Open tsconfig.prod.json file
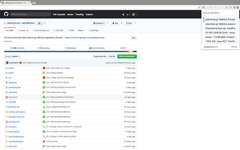Image resolution: width=240 pixels, height=150 pixels. pos(16,136)
